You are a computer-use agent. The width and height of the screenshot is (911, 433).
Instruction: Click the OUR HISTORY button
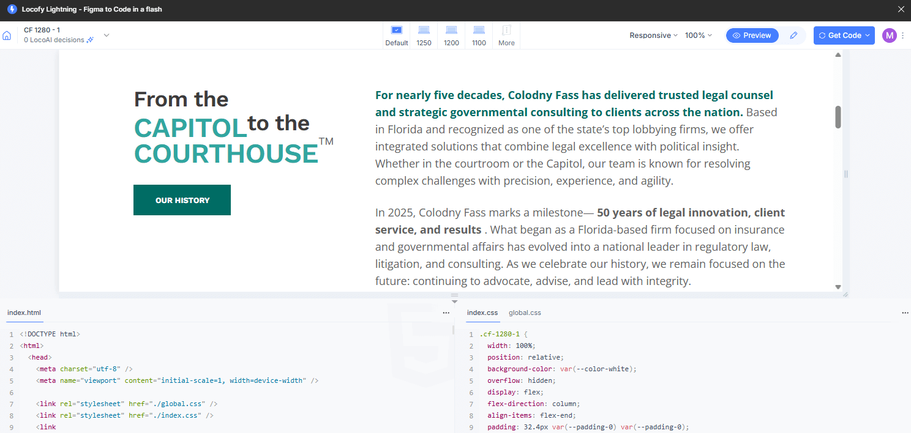182,200
